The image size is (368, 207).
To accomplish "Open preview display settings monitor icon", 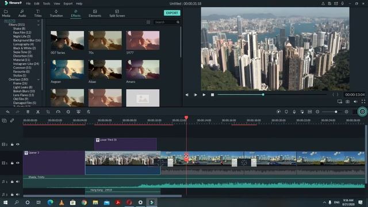I will (x=340, y=102).
